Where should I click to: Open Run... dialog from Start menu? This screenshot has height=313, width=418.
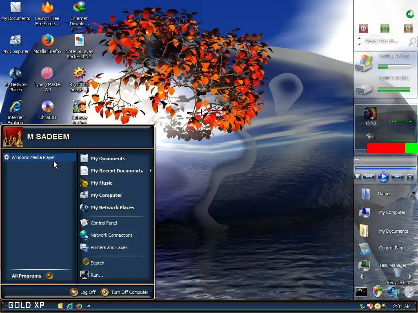[x=116, y=275]
